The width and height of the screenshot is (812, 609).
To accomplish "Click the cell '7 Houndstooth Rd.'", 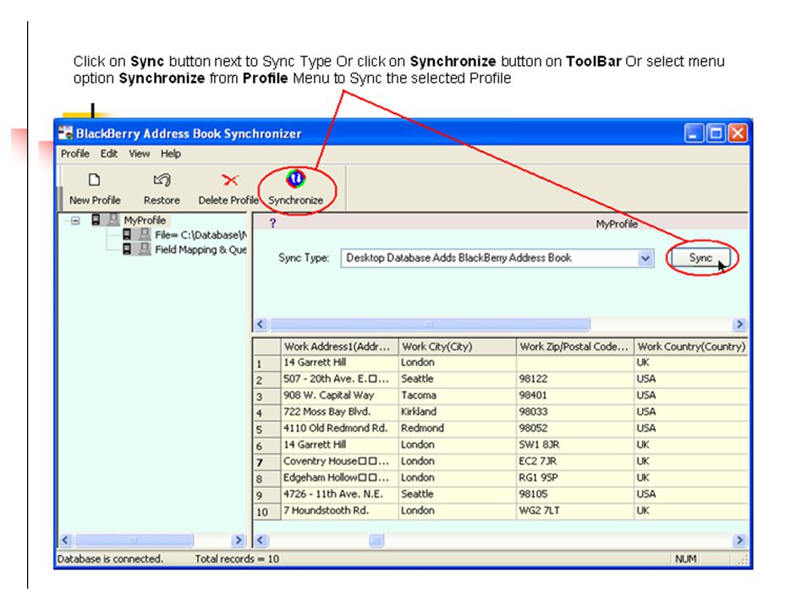I will pyautogui.click(x=339, y=511).
